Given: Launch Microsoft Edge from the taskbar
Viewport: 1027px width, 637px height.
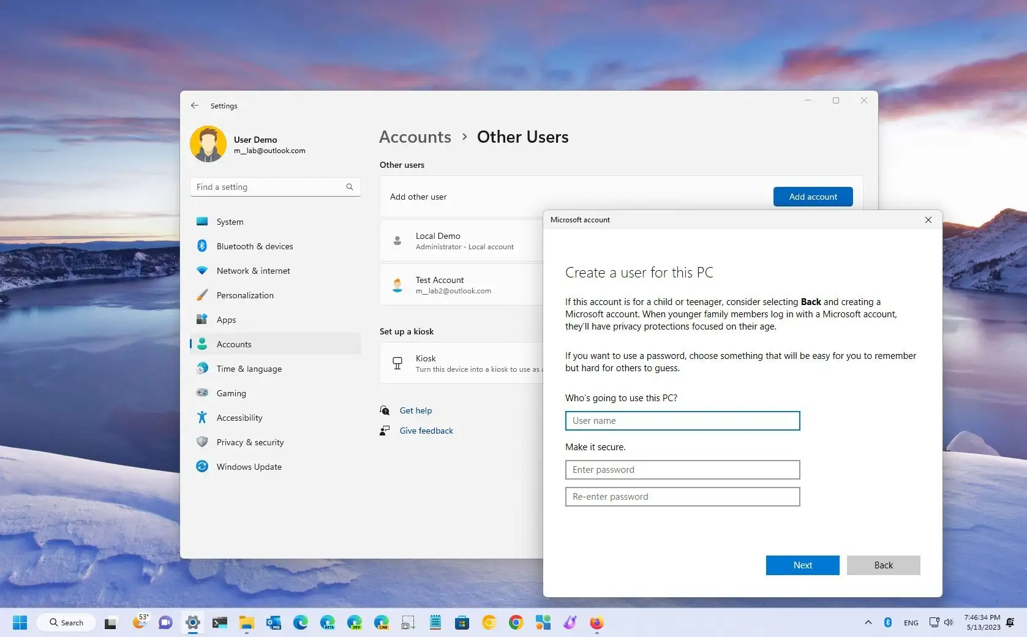Looking at the screenshot, I should [300, 622].
